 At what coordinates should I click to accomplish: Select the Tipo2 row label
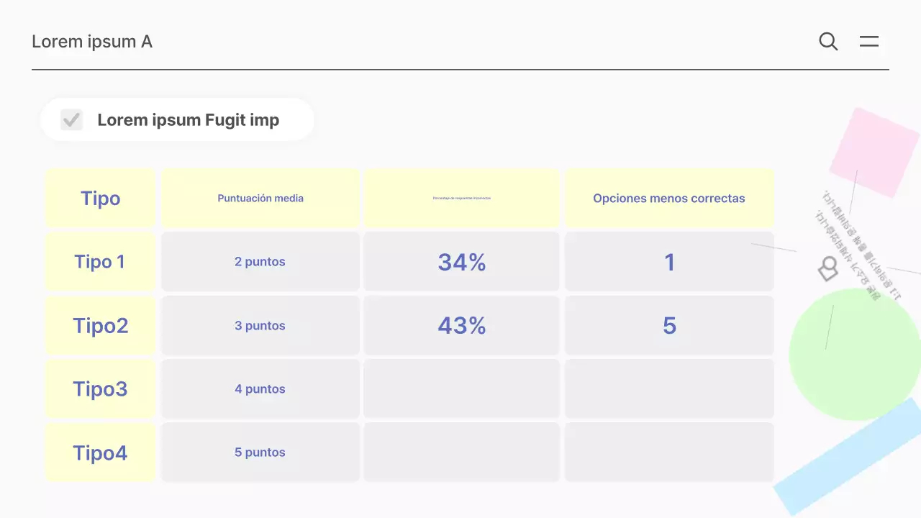(x=100, y=326)
